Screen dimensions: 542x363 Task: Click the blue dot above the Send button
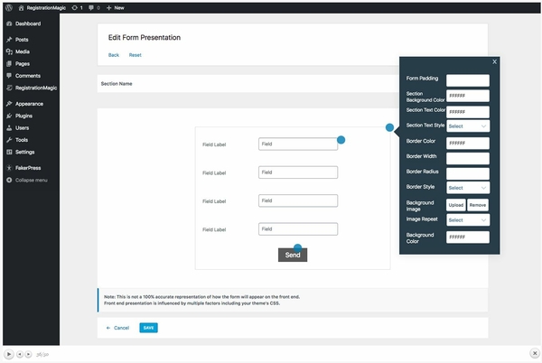tap(297, 247)
